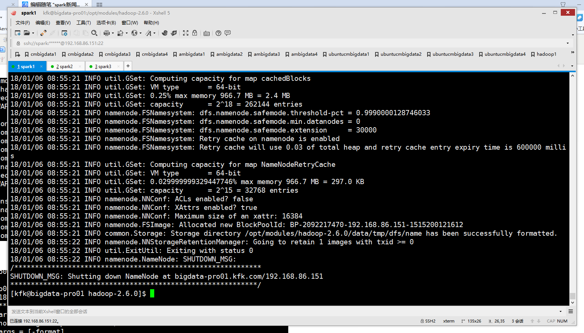Image resolution: width=584 pixels, height=333 pixels.
Task: Launch Xagent icon in toolbar
Action: point(174,33)
